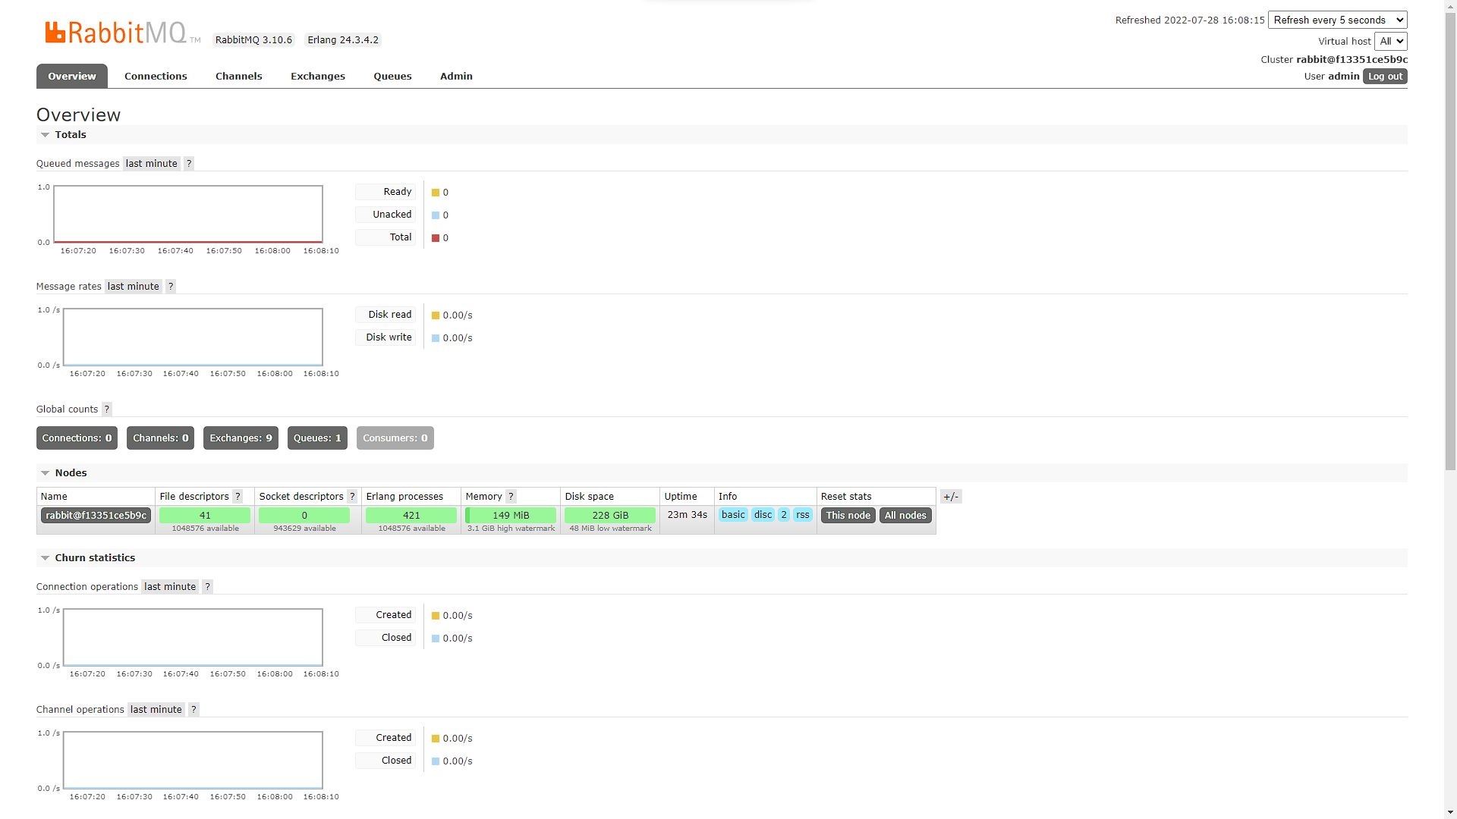Collapse the Churn statistics section
This screenshot has width=1457, height=819.
click(94, 558)
